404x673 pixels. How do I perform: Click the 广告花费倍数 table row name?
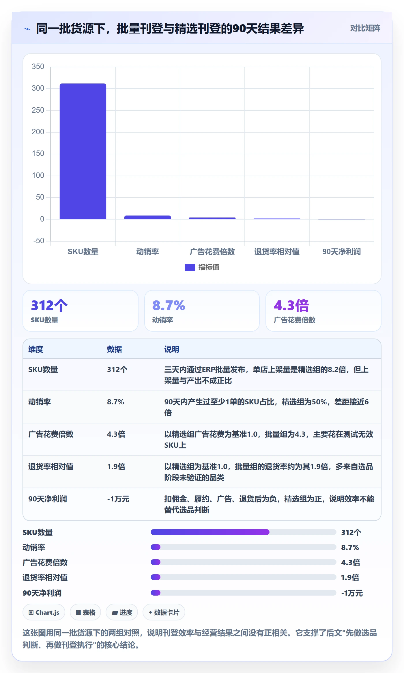point(51,434)
